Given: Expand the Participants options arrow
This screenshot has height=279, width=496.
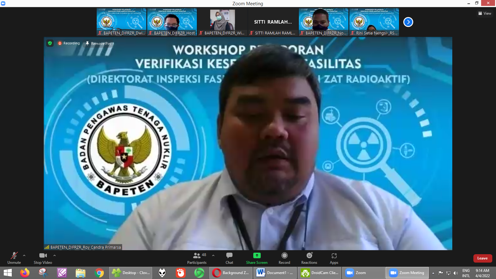Looking at the screenshot, I should click(x=213, y=256).
